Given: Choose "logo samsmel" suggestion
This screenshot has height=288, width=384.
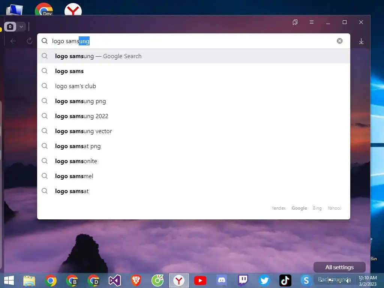Looking at the screenshot, I should 193,176.
